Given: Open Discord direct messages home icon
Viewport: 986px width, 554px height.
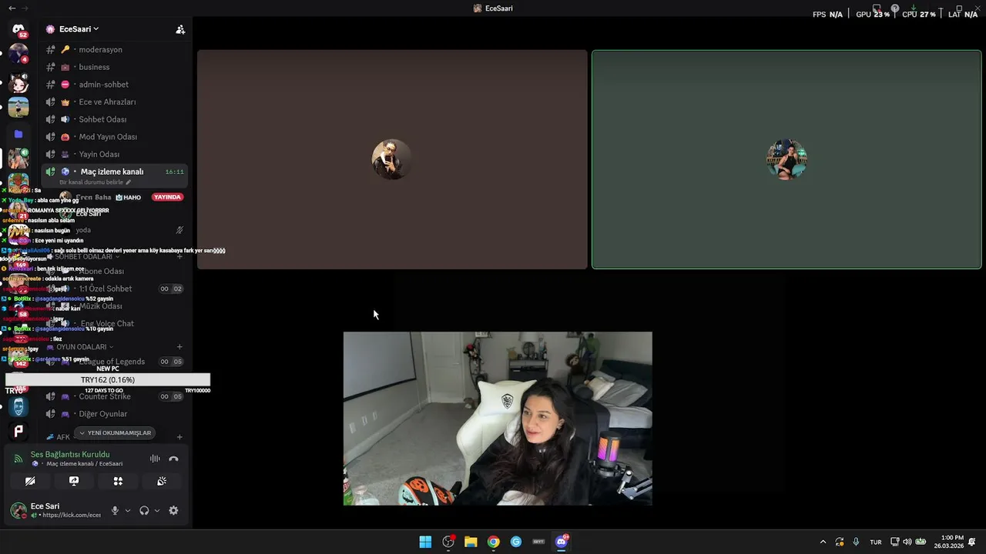Looking at the screenshot, I should 18,29.
